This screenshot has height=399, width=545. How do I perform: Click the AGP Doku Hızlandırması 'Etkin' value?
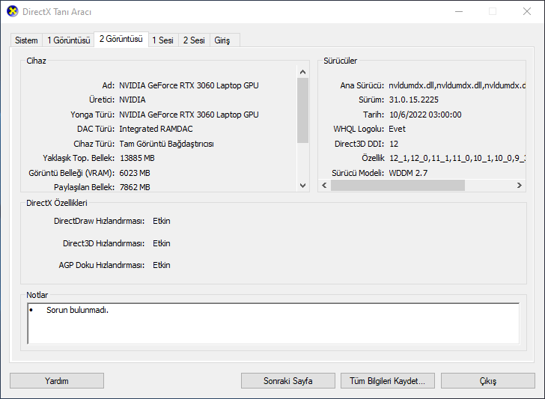(162, 265)
